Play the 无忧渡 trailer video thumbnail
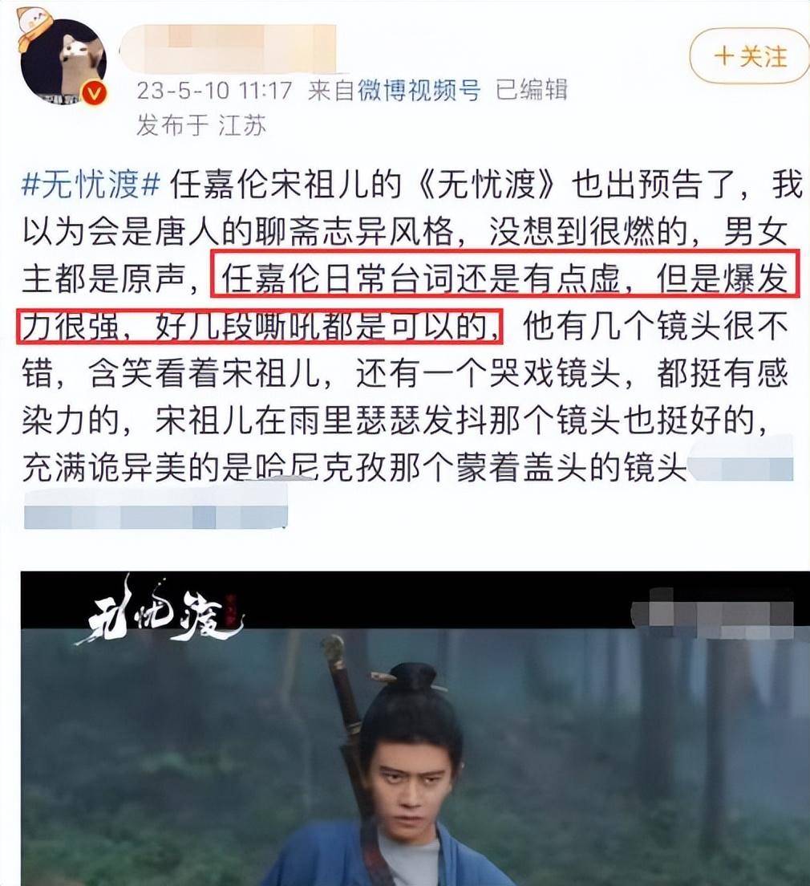Viewport: 810px width, 886px height. click(x=415, y=729)
